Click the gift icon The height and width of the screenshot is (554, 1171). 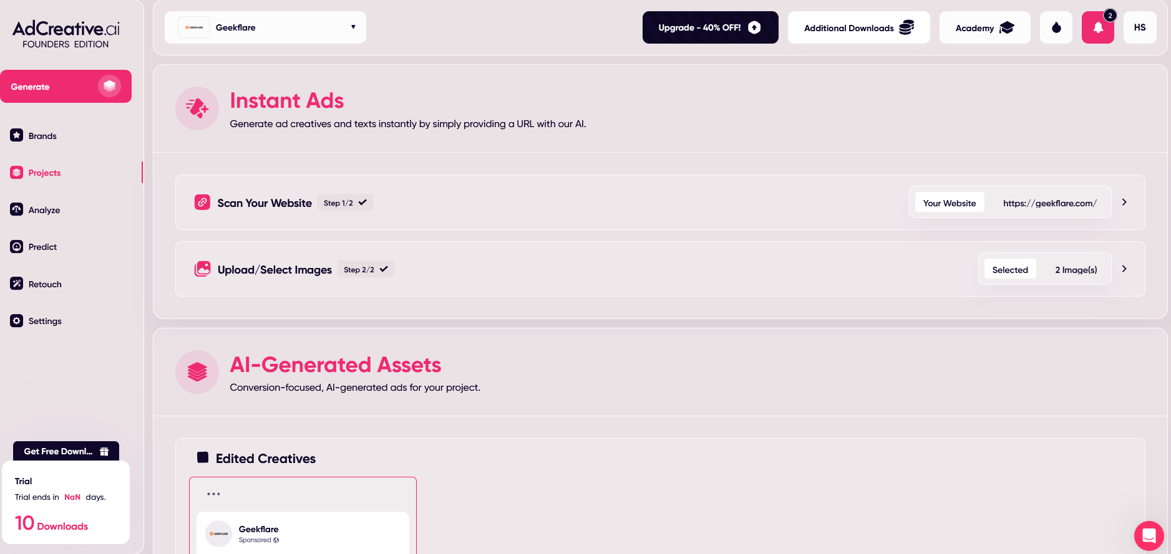(x=104, y=451)
